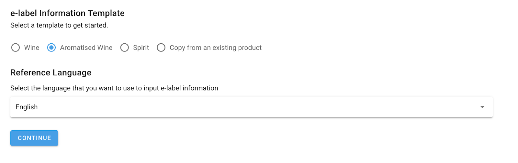
Task: Click the Spirit label text
Action: (x=141, y=48)
